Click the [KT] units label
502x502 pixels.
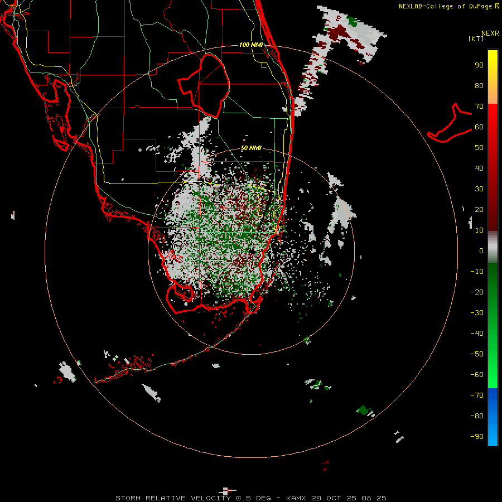(476, 38)
